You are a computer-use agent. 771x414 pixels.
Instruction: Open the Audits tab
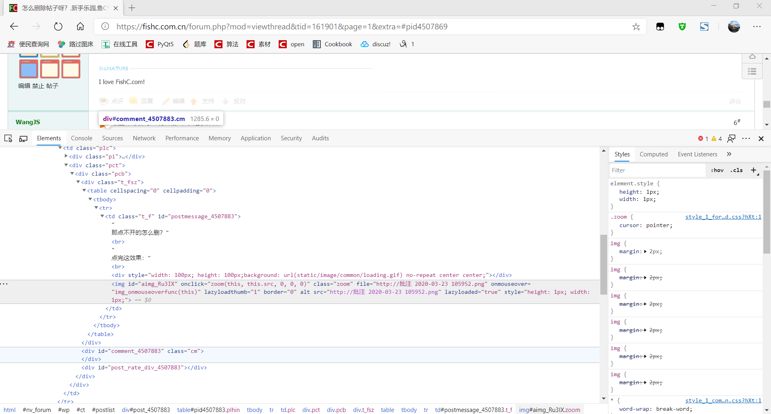[x=320, y=138]
